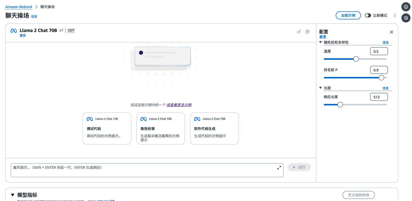Click the ODT label in the model header
The image size is (412, 201).
[x=71, y=31]
